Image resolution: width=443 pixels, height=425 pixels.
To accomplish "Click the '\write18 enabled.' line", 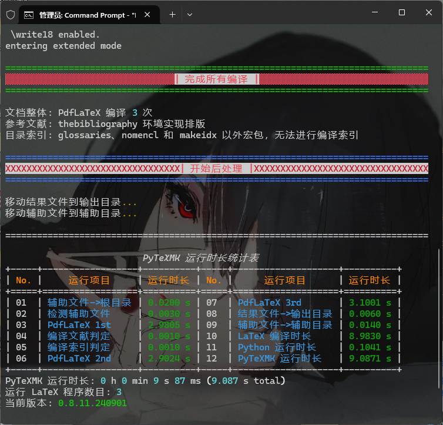I will tap(55, 35).
